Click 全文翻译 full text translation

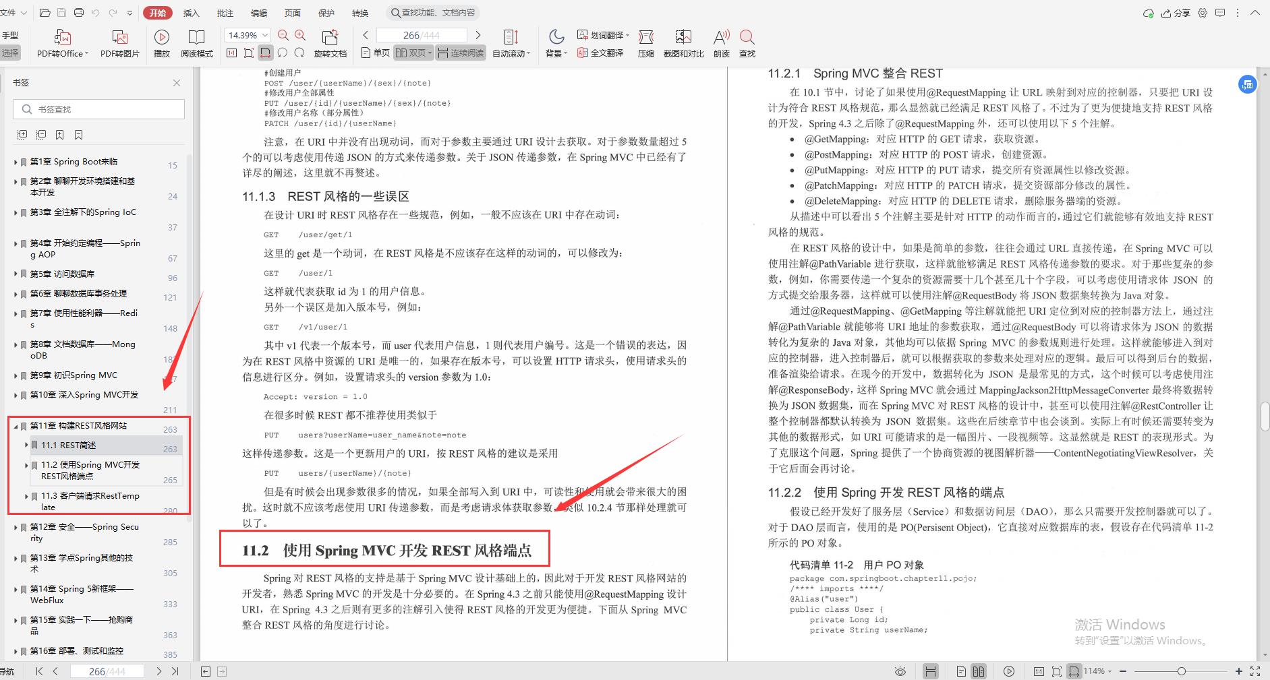click(600, 53)
